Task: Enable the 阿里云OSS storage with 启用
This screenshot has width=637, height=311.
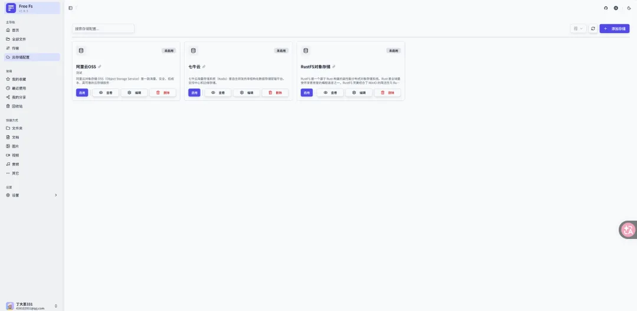Action: tap(82, 93)
